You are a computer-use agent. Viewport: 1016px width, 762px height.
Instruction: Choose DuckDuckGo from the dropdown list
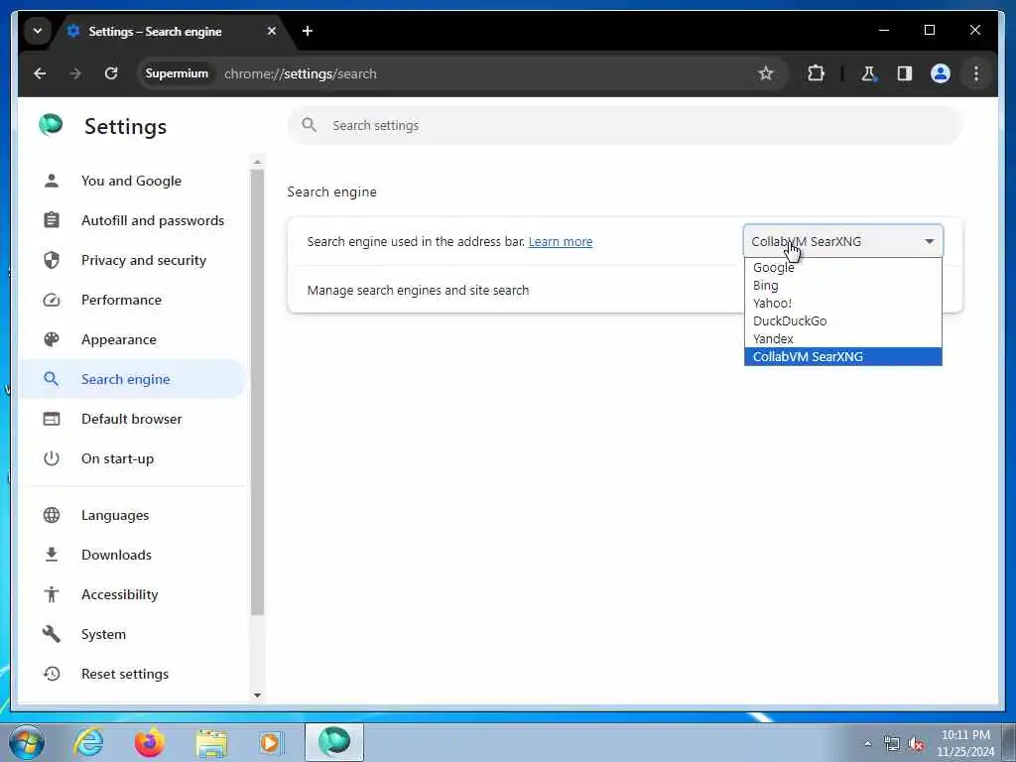pyautogui.click(x=843, y=320)
